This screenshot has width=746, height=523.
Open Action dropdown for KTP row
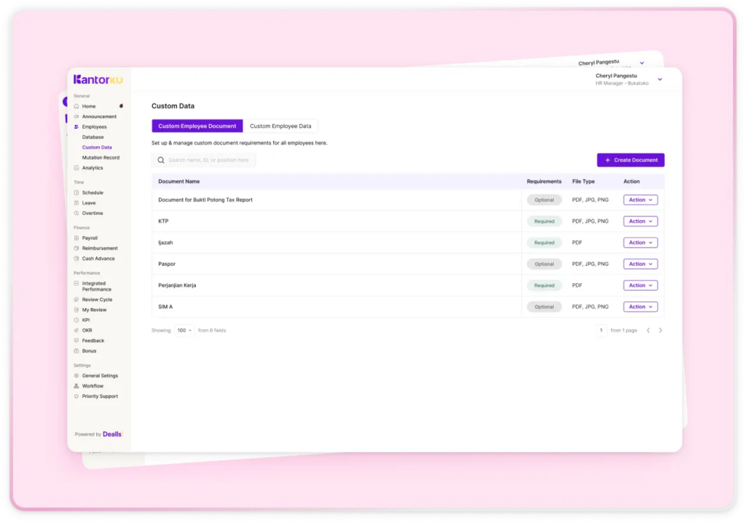(640, 221)
